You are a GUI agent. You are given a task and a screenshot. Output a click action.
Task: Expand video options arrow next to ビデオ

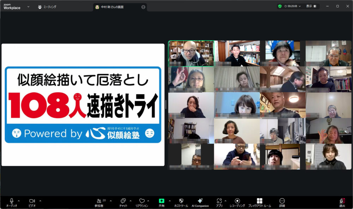click(x=40, y=201)
